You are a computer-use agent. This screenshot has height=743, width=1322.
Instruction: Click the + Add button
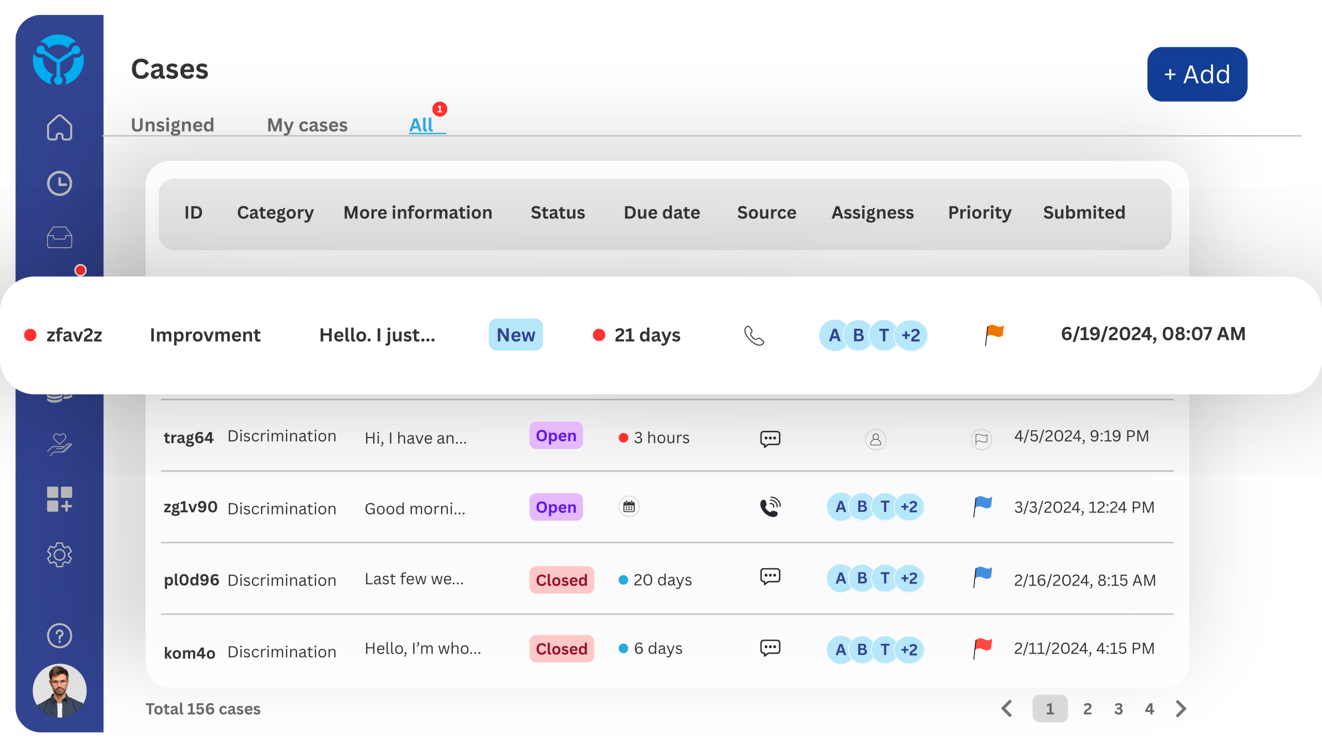pos(1197,74)
